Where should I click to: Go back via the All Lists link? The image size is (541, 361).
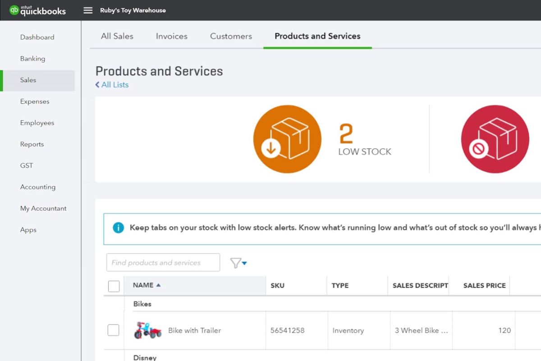[x=112, y=85]
